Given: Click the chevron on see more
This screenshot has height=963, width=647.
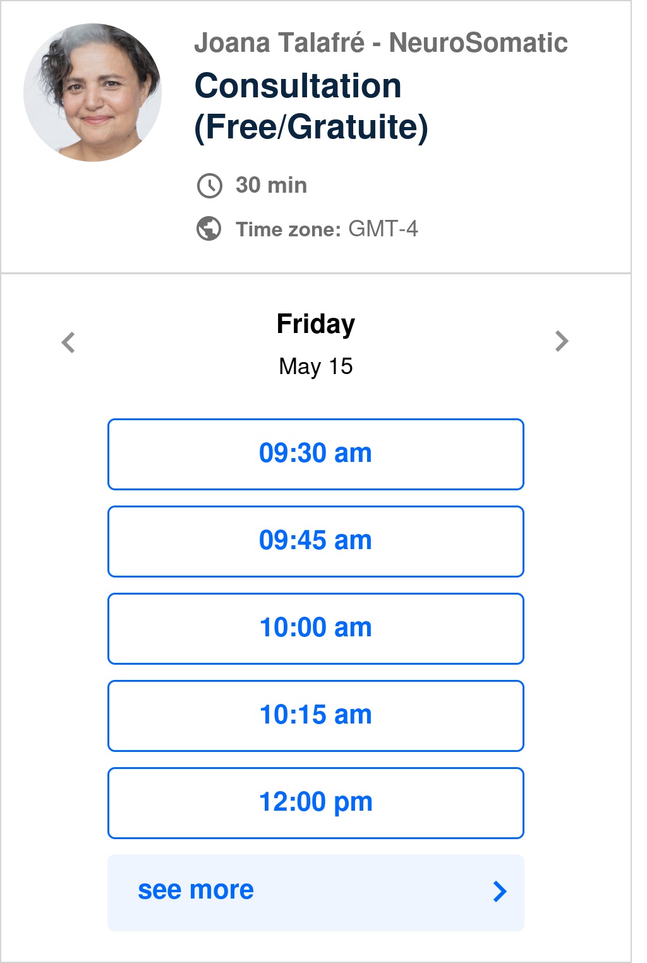Looking at the screenshot, I should 500,891.
